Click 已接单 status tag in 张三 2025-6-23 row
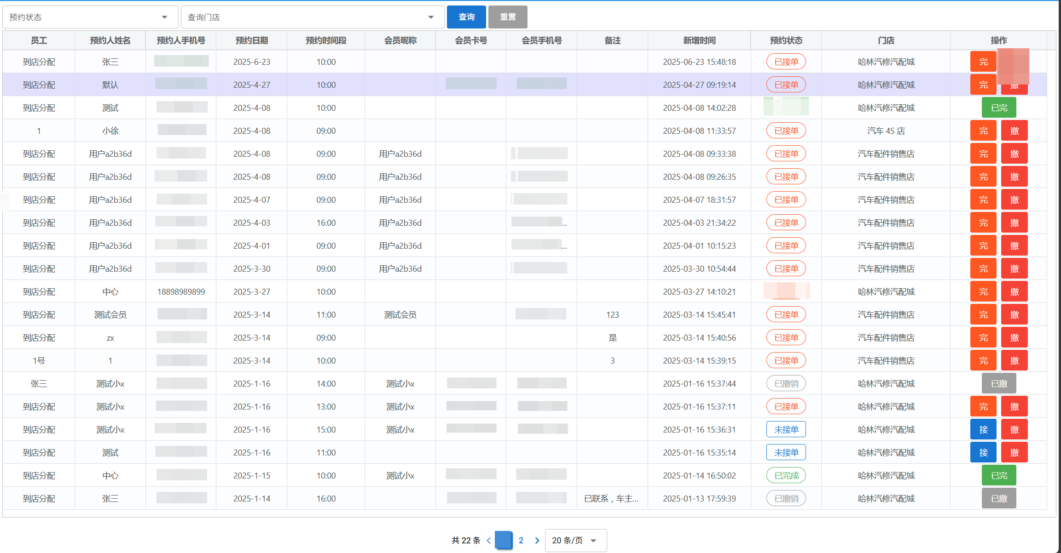Screen dimensions: 1061x553 click(x=786, y=62)
